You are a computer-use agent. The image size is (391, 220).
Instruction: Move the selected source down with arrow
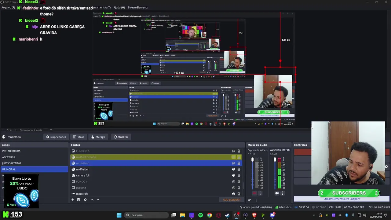[98, 200]
